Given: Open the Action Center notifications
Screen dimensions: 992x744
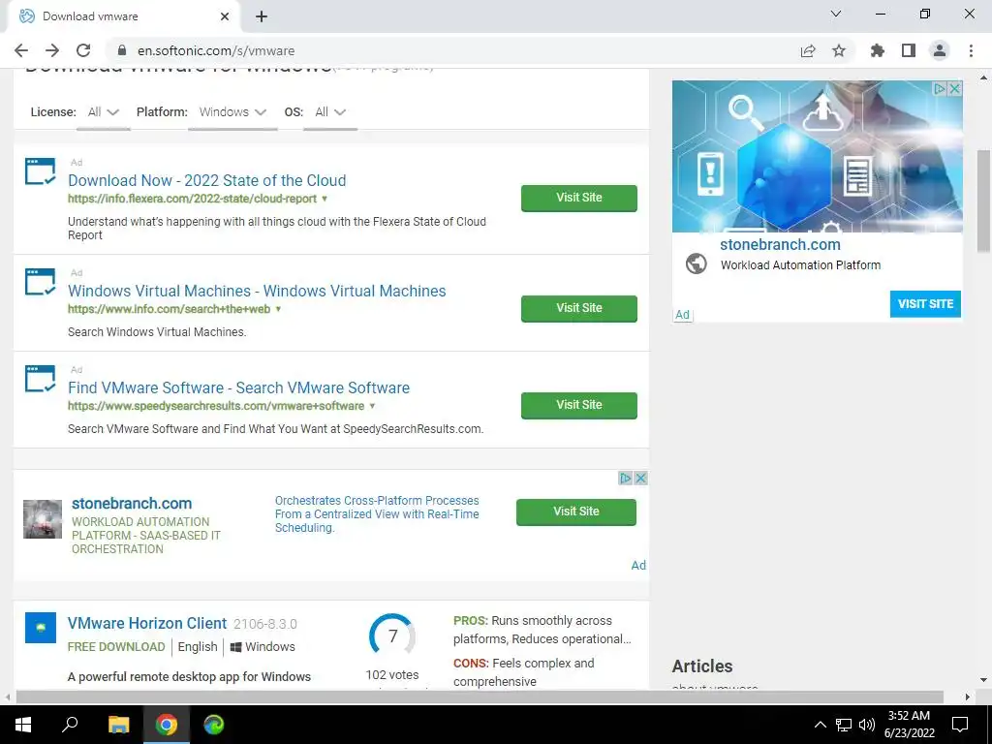Looking at the screenshot, I should coord(960,725).
